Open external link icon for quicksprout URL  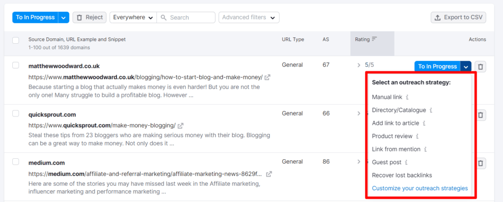[181, 125]
